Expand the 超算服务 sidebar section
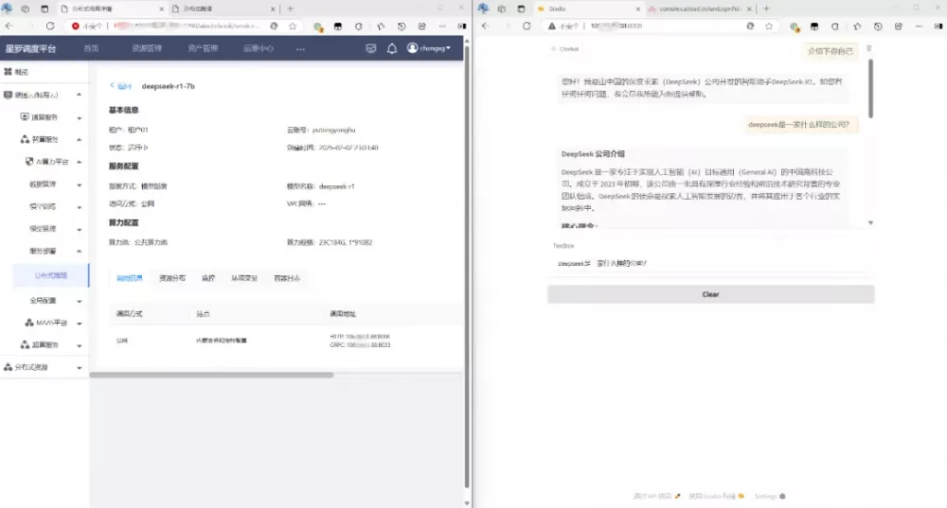This screenshot has width=947, height=508. (x=80, y=345)
